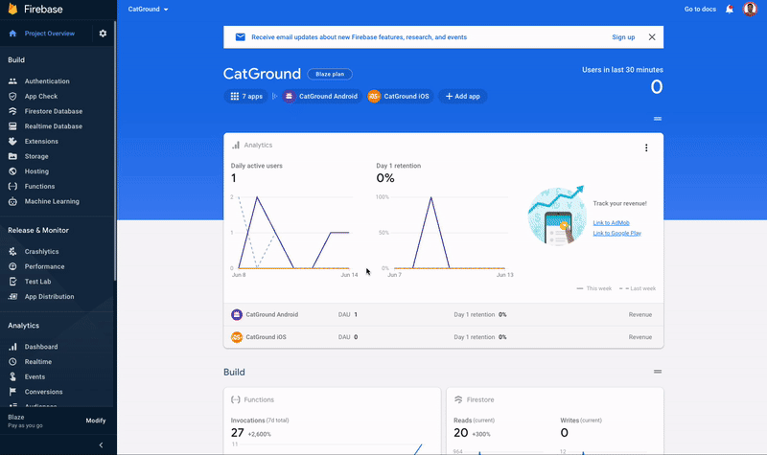Click the CatGround Android analytics row

444,315
